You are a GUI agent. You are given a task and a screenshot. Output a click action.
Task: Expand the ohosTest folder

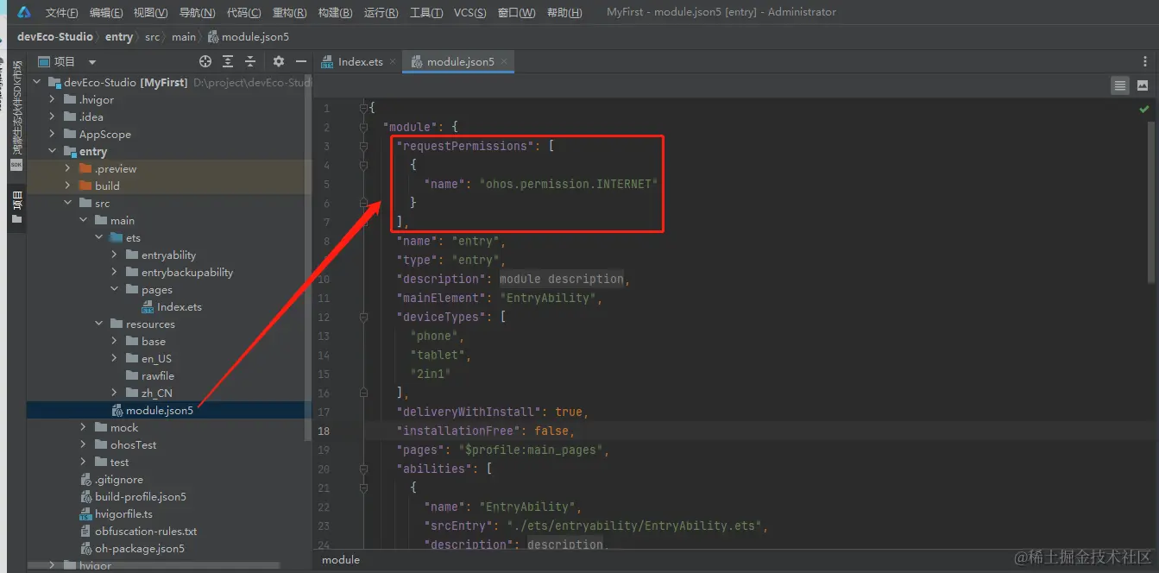click(84, 444)
